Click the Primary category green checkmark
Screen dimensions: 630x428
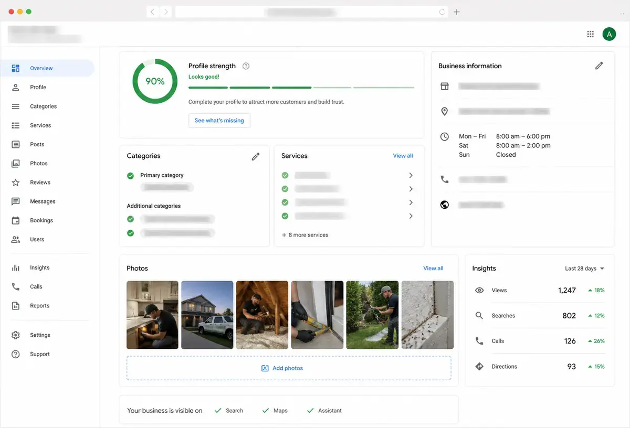[130, 176]
